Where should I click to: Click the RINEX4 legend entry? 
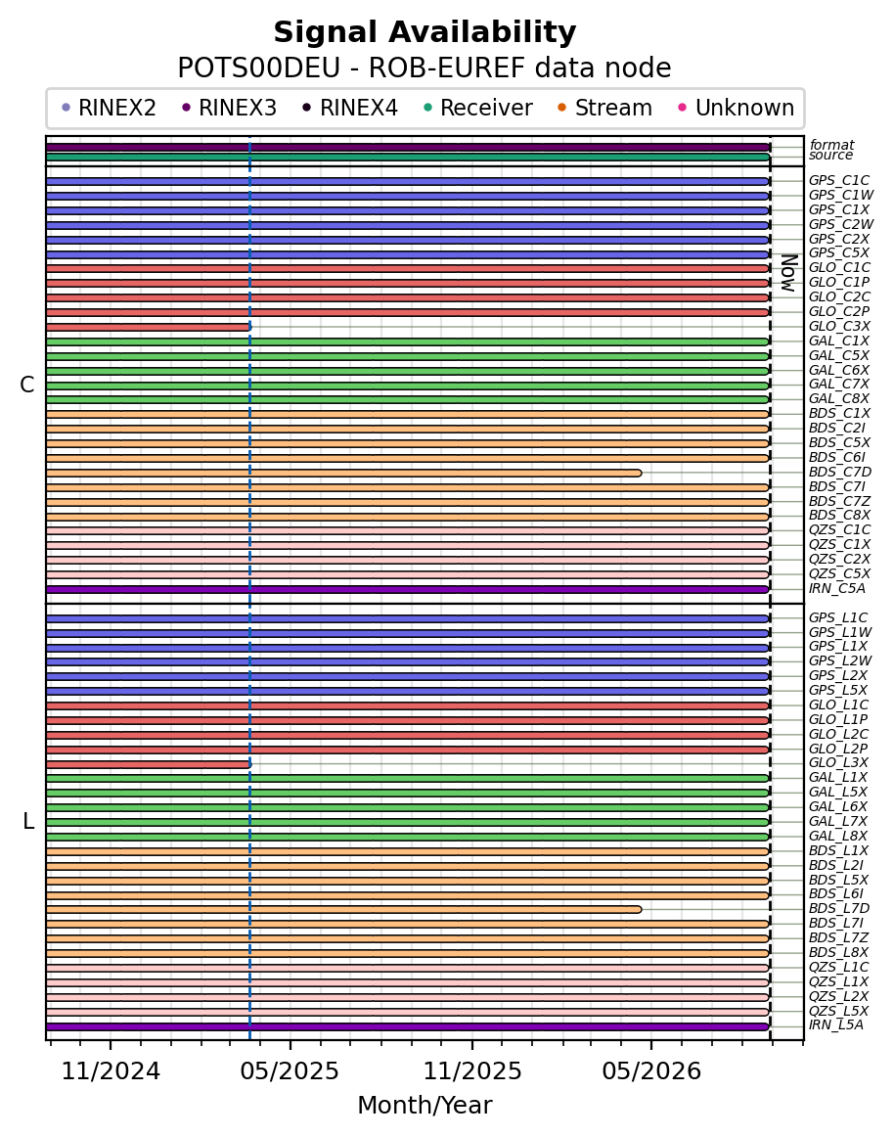[349, 108]
